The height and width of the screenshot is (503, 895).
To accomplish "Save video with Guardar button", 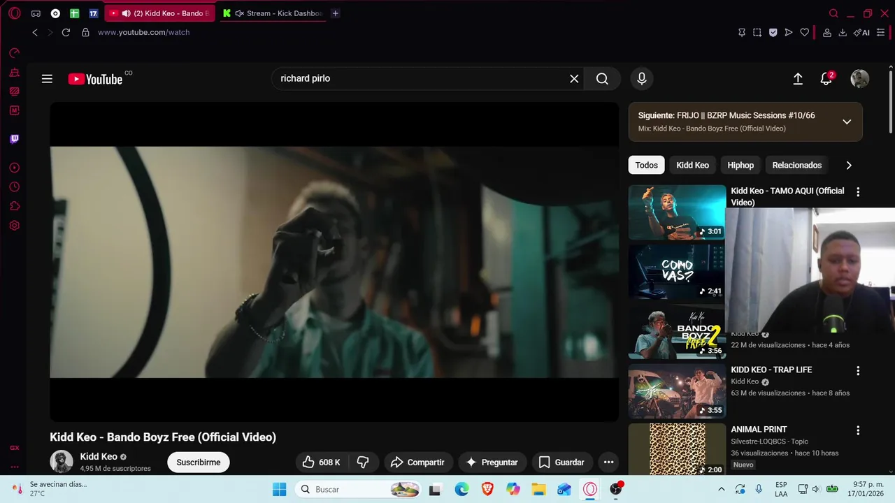I will (561, 462).
